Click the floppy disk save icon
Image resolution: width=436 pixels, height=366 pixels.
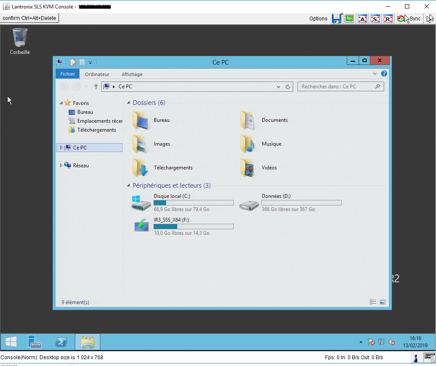click(337, 19)
